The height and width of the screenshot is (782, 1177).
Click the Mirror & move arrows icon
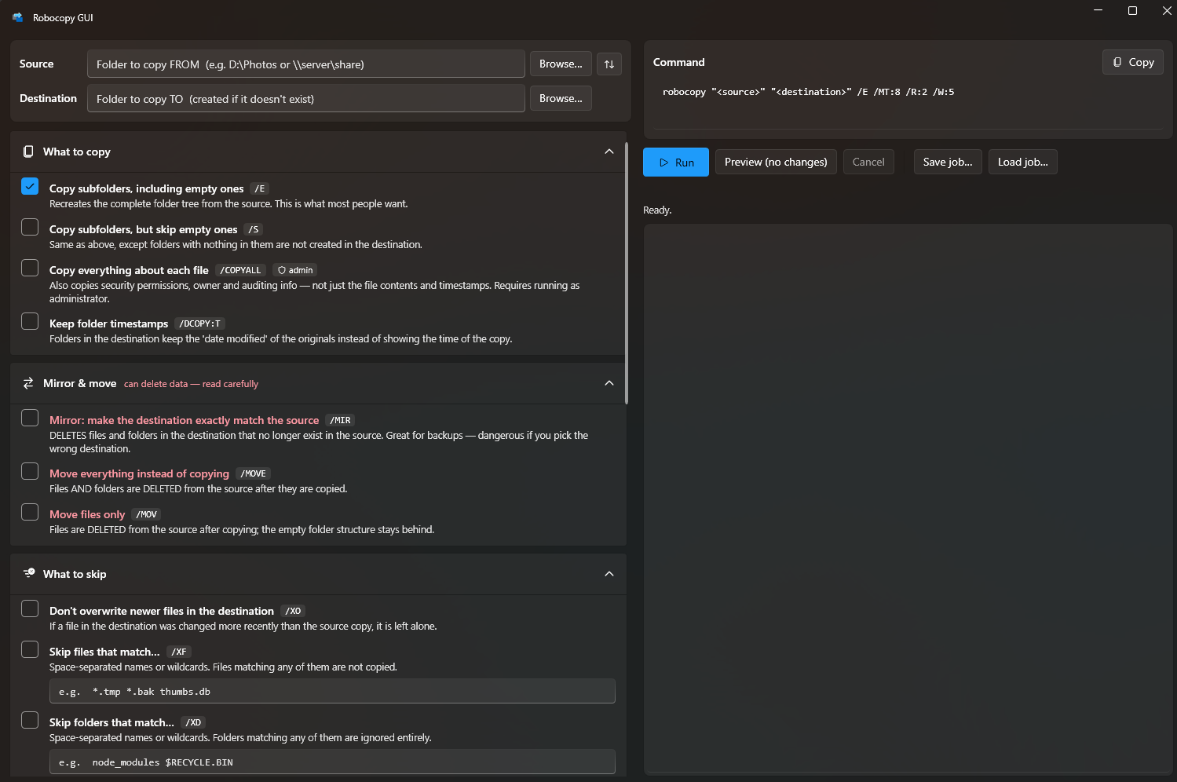coord(28,383)
